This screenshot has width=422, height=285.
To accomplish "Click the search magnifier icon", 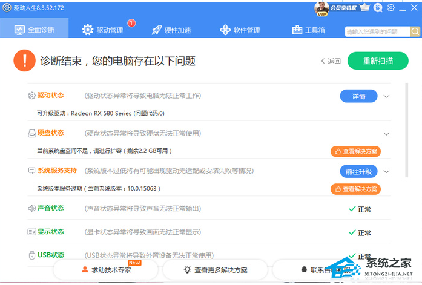I will pos(414,31).
